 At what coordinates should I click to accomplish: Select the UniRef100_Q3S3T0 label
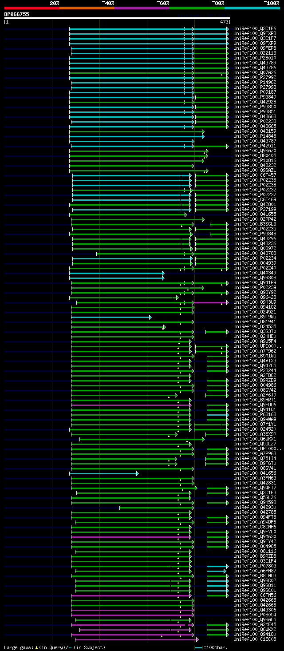pos(255,331)
